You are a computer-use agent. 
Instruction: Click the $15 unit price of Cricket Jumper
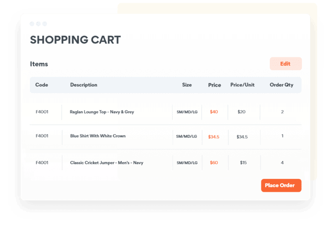click(243, 163)
